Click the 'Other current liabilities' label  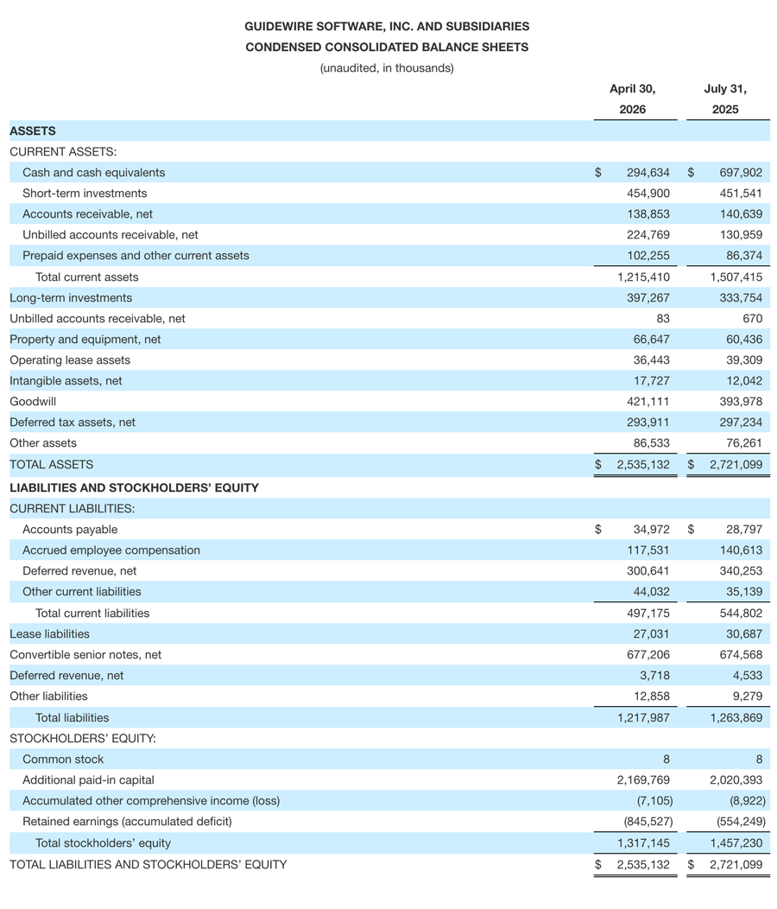82,592
